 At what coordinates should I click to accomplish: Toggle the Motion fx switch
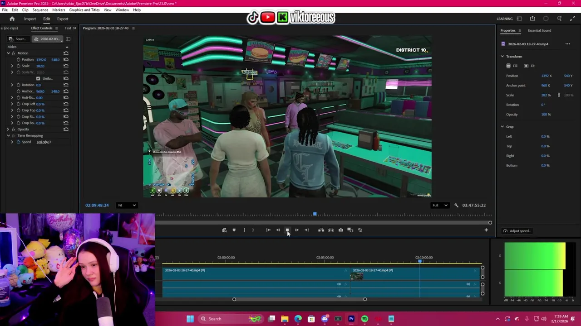click(x=13, y=53)
